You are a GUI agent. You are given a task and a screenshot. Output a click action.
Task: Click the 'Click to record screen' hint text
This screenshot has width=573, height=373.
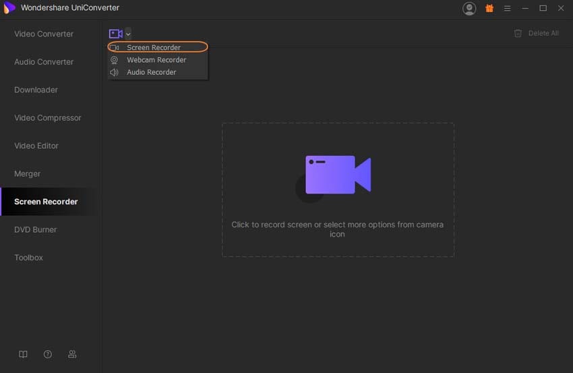(x=337, y=229)
